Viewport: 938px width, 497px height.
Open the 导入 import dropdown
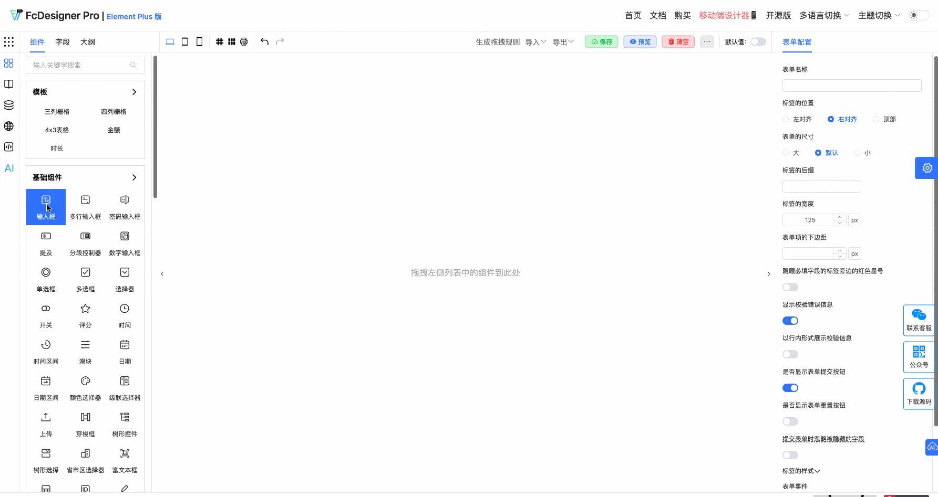point(535,41)
